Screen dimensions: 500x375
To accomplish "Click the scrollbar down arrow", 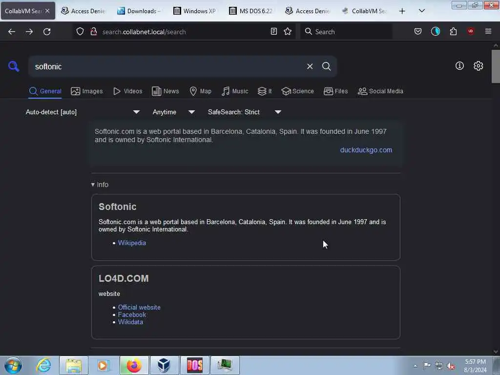I will pos(496,352).
